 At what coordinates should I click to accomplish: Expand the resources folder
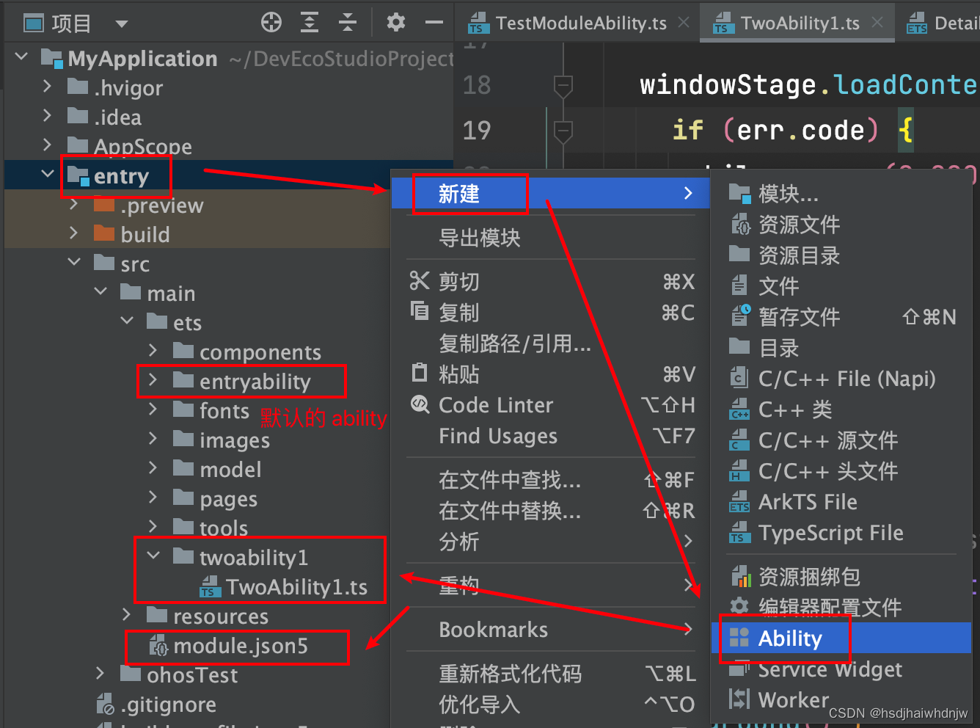[x=127, y=616]
